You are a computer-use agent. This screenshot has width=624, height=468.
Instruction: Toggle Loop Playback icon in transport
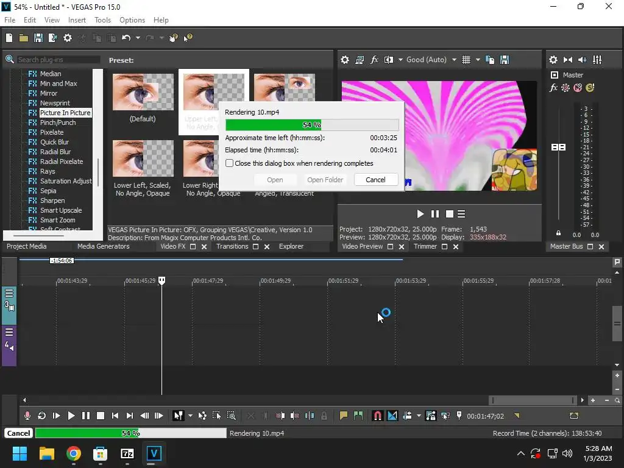pos(41,416)
